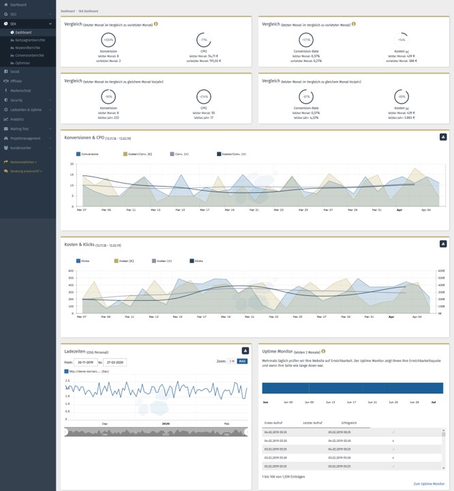Toggle the Kosten/Conv. (∅) legend series

[x=231, y=154]
